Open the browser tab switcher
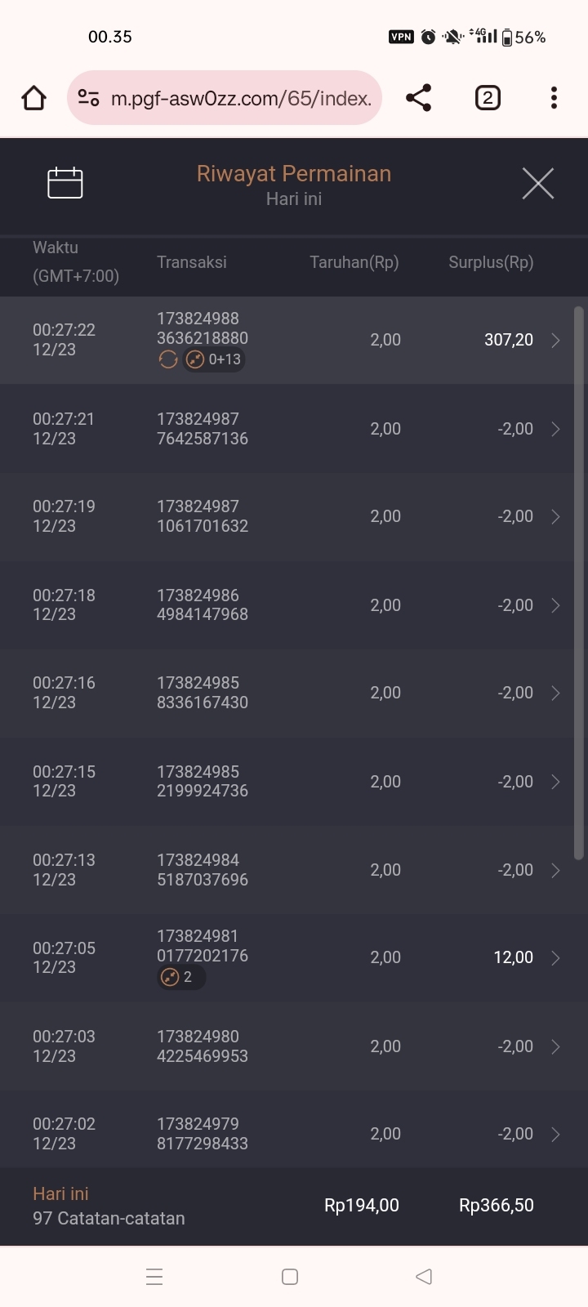Screen dimensions: 588x1307 pos(488,98)
